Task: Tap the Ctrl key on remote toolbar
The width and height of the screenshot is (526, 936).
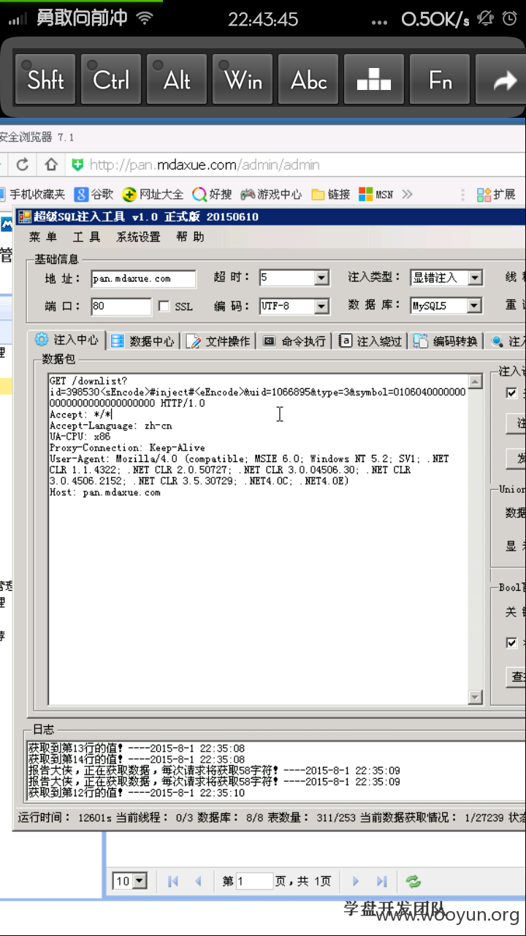Action: click(x=111, y=80)
